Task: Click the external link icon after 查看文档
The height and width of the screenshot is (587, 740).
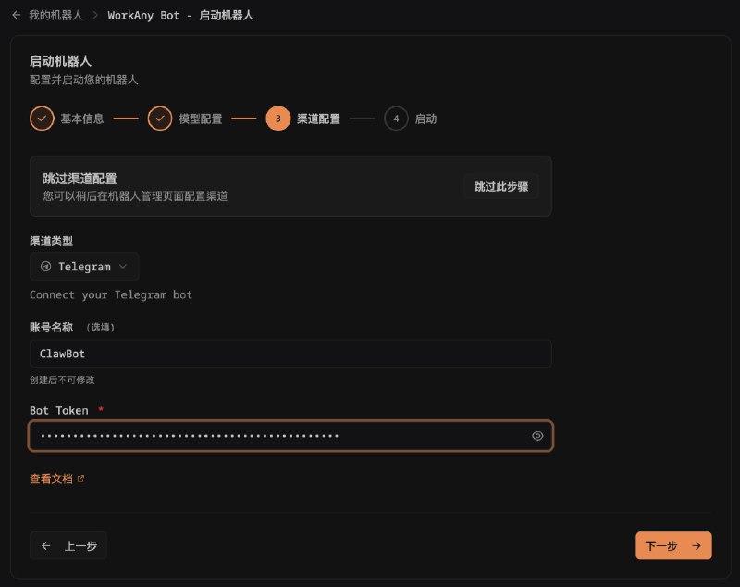Action: point(79,479)
